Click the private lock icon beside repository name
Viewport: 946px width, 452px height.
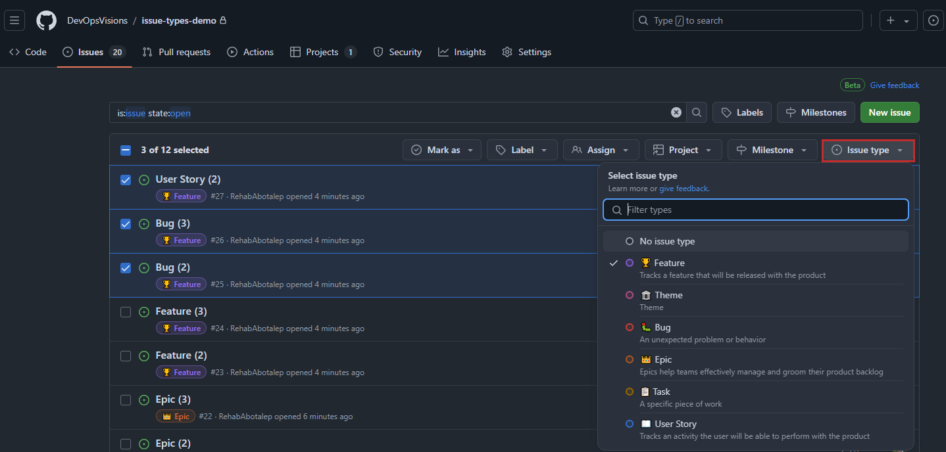point(223,20)
